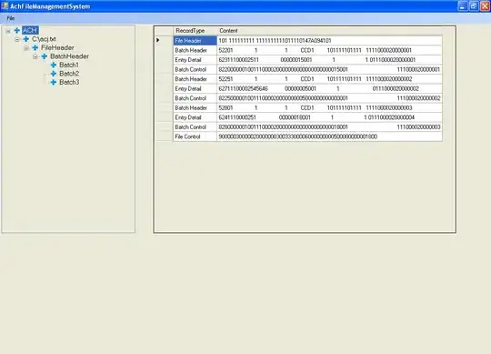491x354 pixels.
Task: Collapse the FileHeader tree node
Action: coord(26,48)
